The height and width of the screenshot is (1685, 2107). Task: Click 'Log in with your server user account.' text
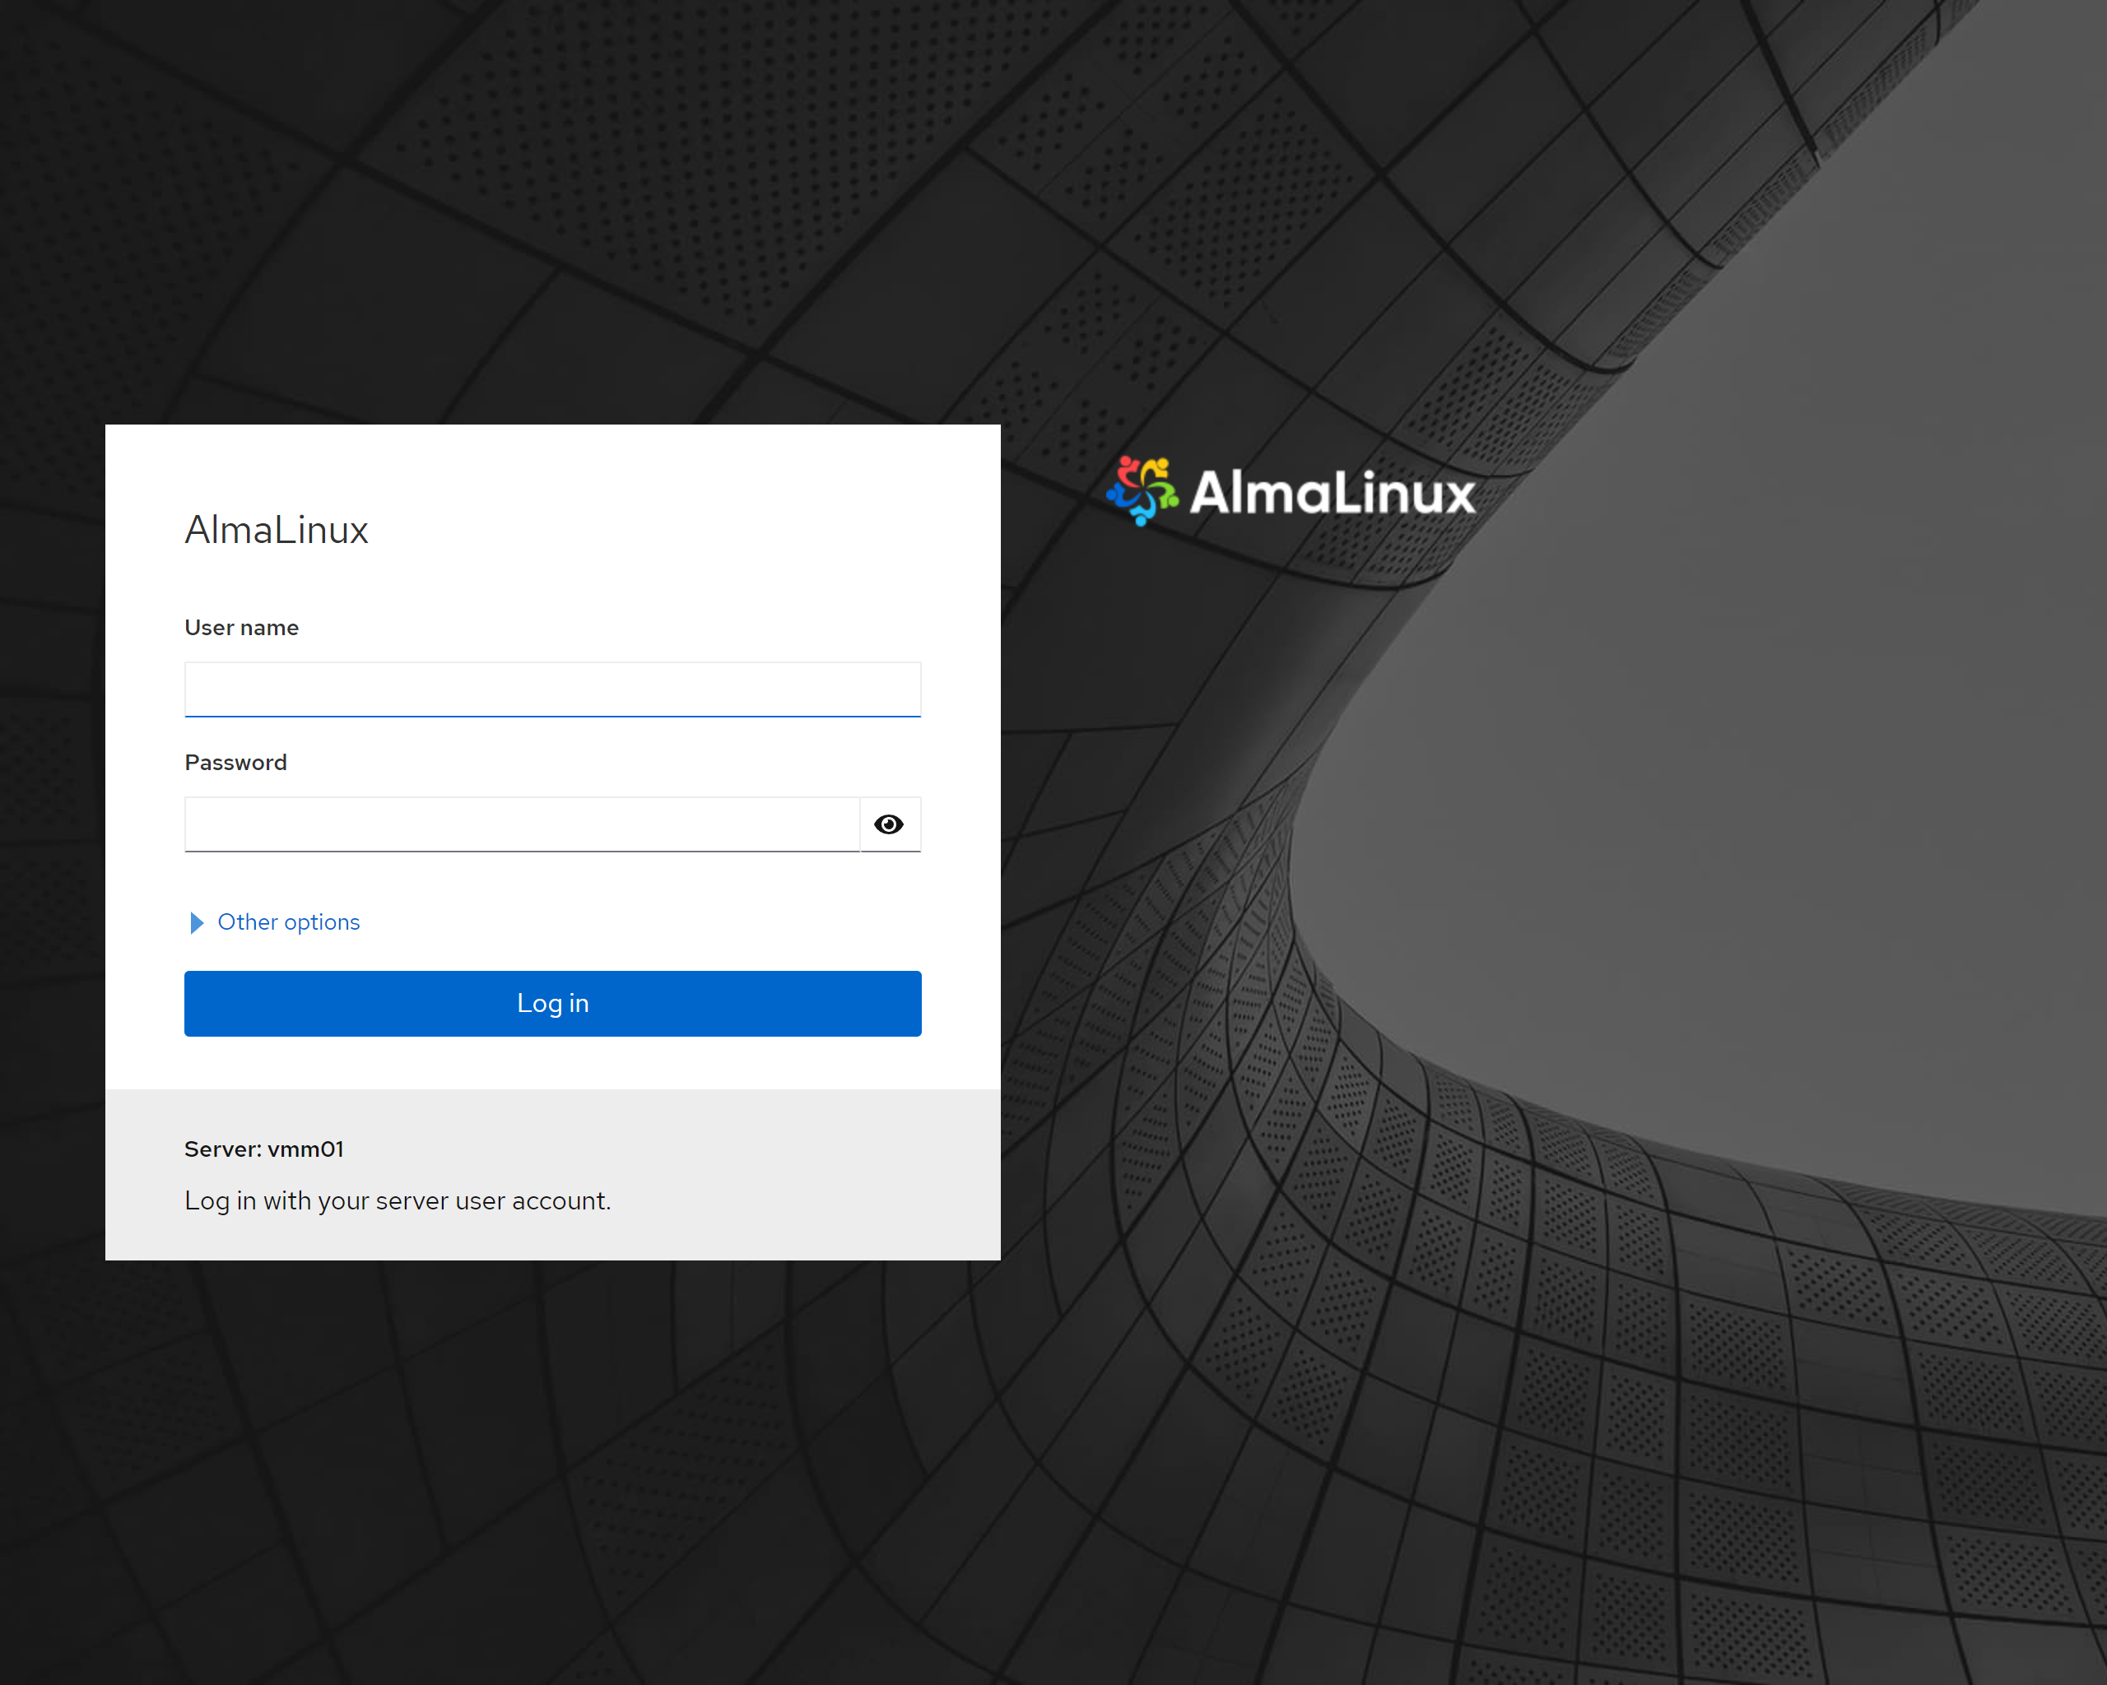tap(398, 1200)
